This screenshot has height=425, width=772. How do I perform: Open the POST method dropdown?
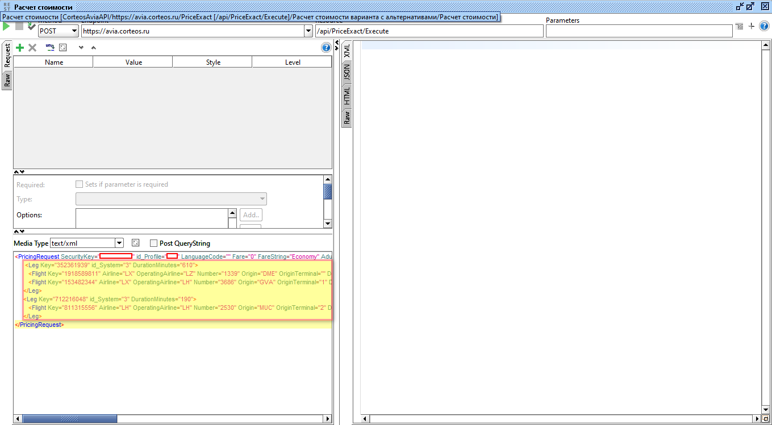tap(74, 31)
